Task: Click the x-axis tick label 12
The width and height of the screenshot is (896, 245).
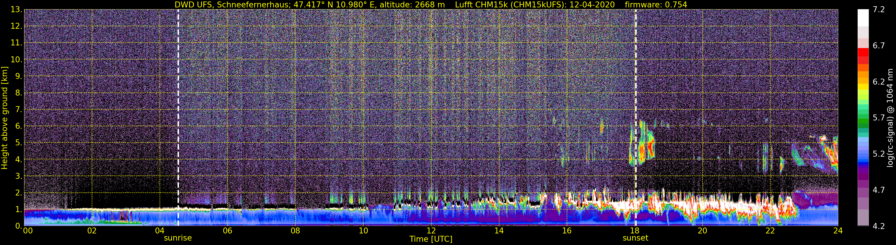Action: point(431,231)
